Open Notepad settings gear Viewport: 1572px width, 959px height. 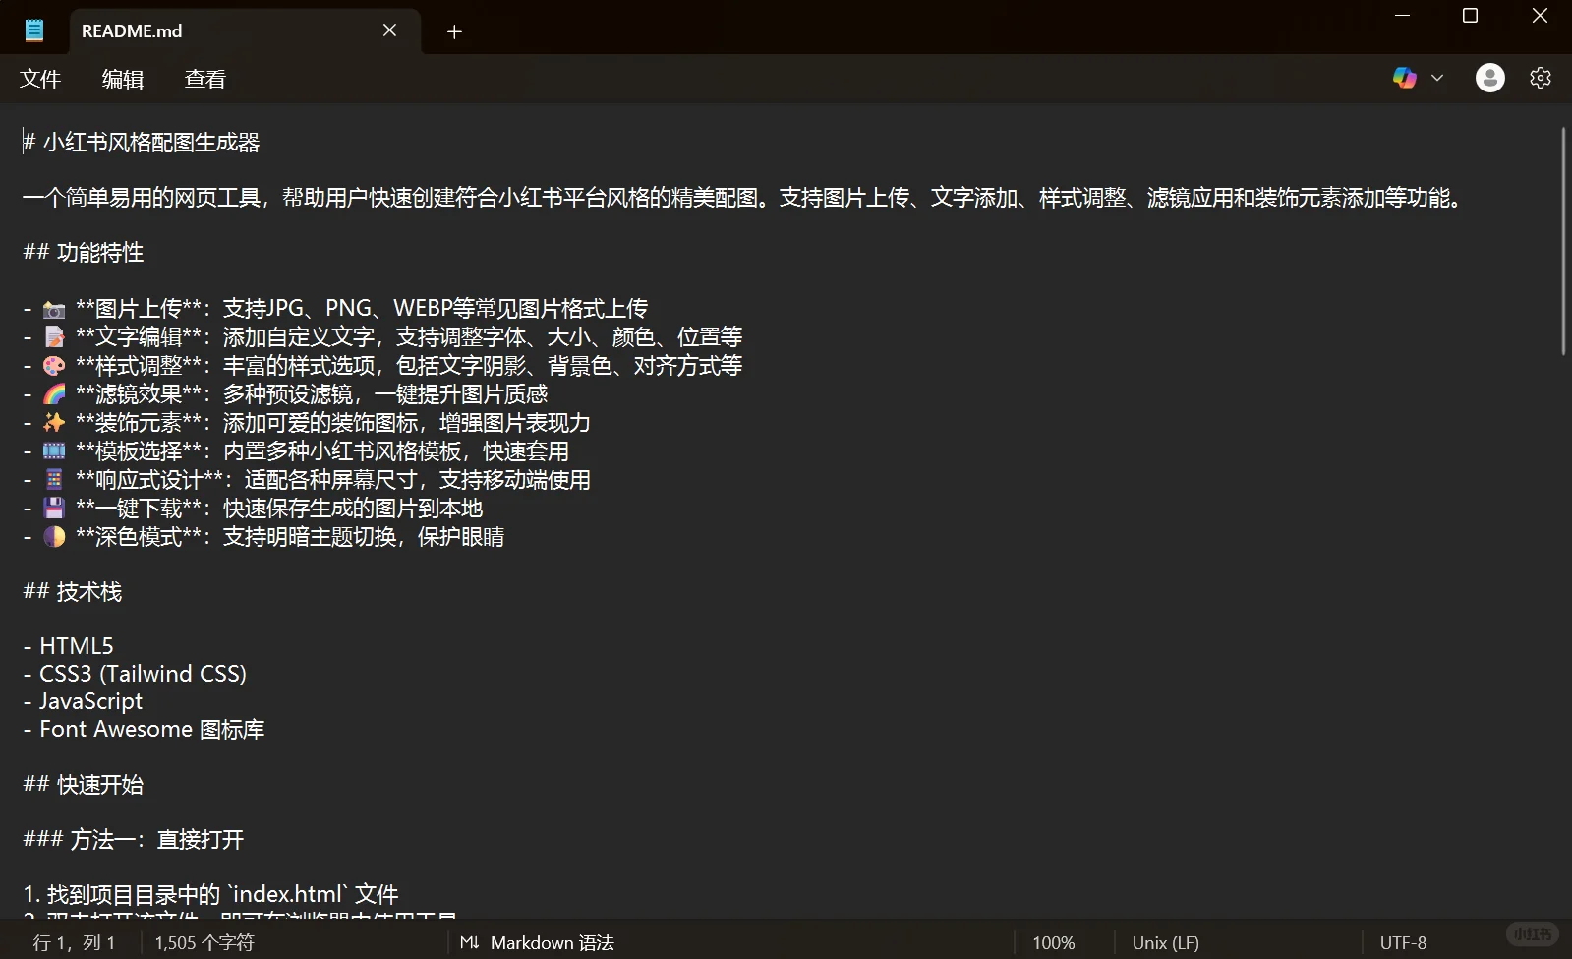(1541, 78)
